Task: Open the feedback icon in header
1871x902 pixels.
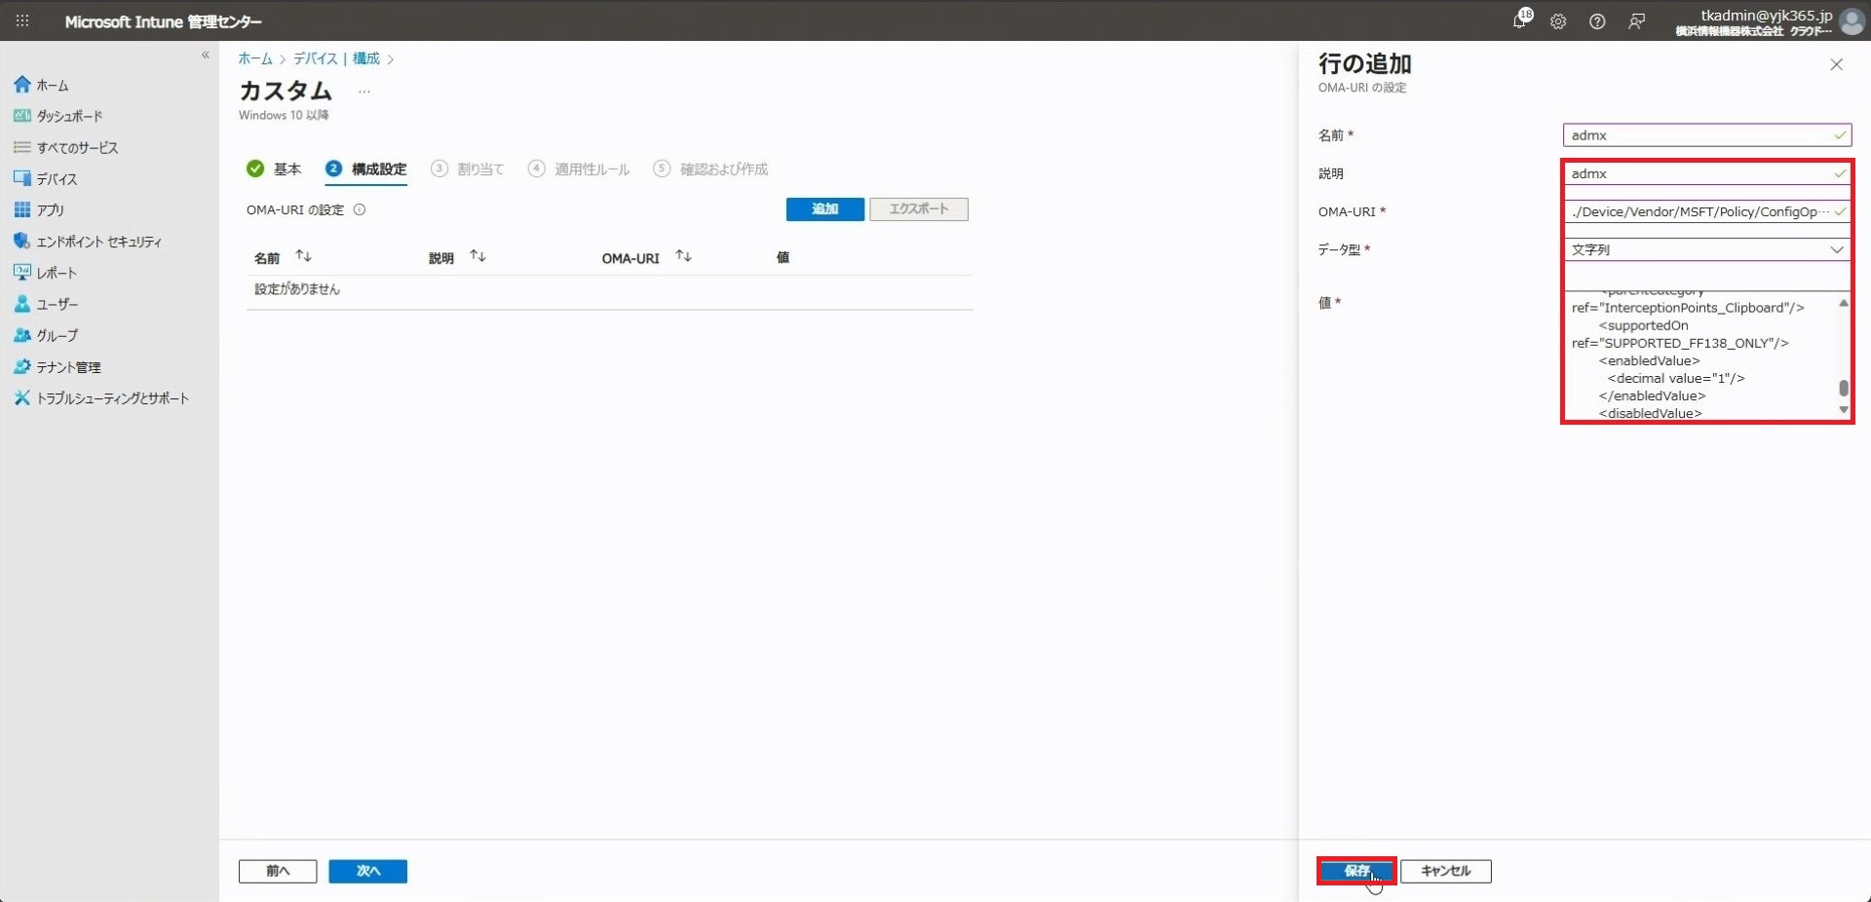Action: [1636, 21]
